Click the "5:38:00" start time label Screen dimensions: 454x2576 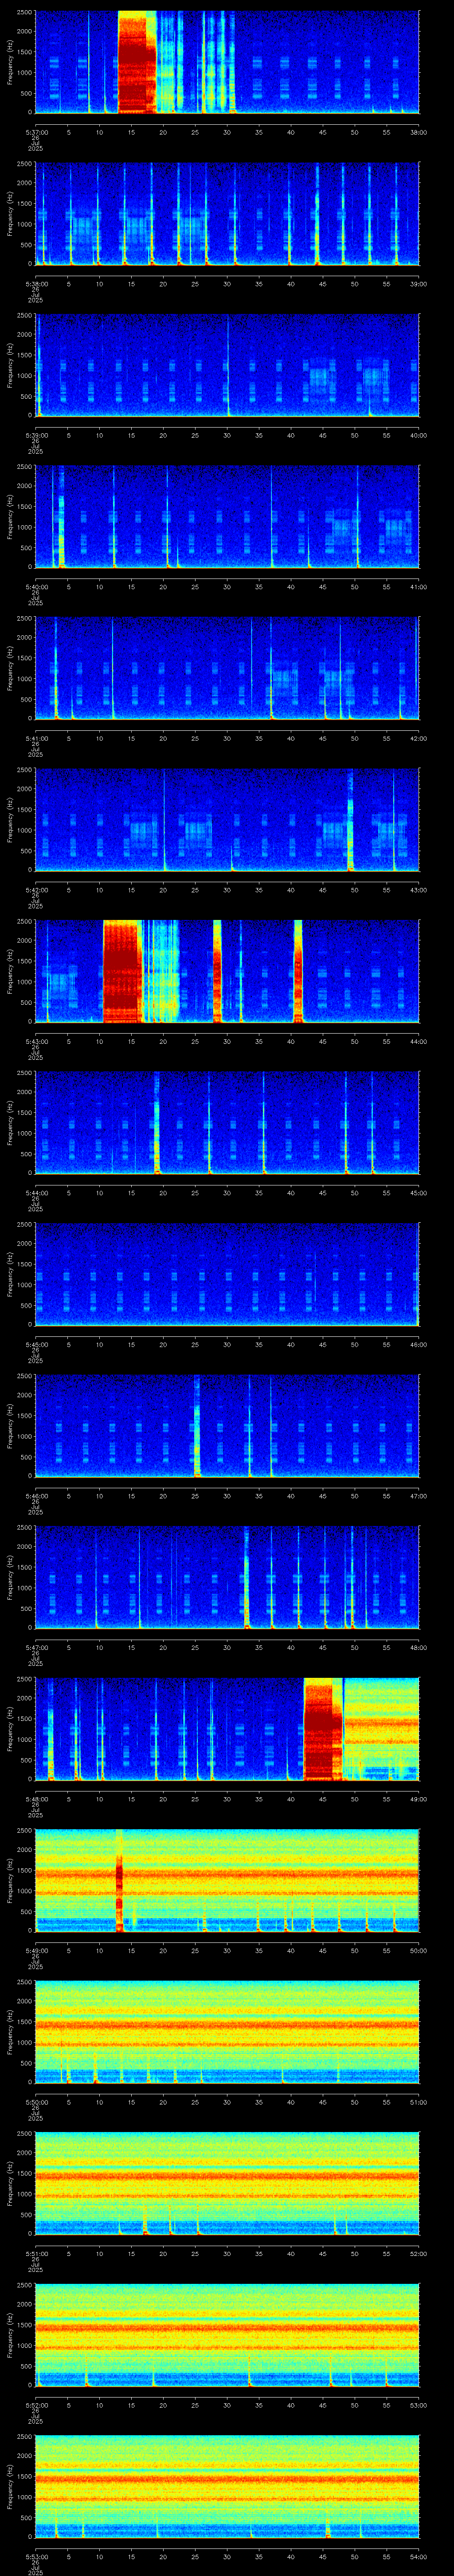[x=36, y=284]
